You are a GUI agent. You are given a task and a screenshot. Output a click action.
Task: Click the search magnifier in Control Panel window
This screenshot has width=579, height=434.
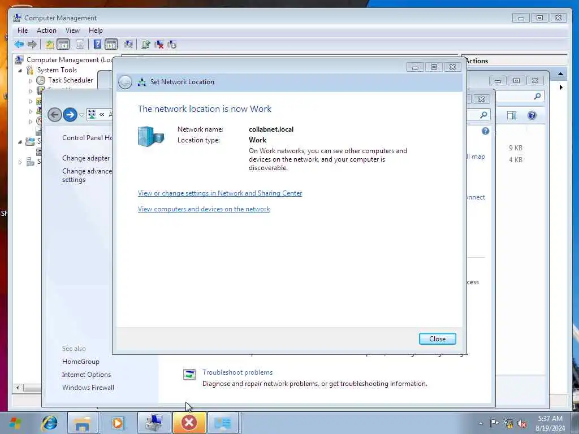[x=483, y=115]
